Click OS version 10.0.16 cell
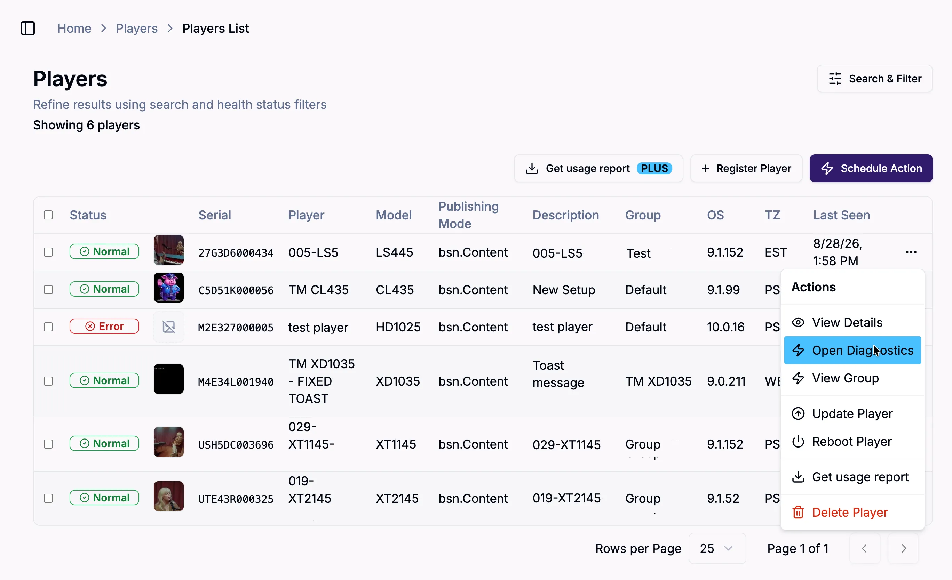This screenshot has height=580, width=952. [725, 327]
